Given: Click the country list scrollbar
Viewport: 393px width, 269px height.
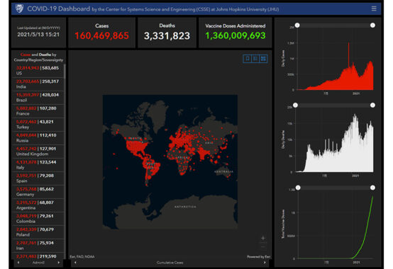Looking at the screenshot, I should pos(65,71).
